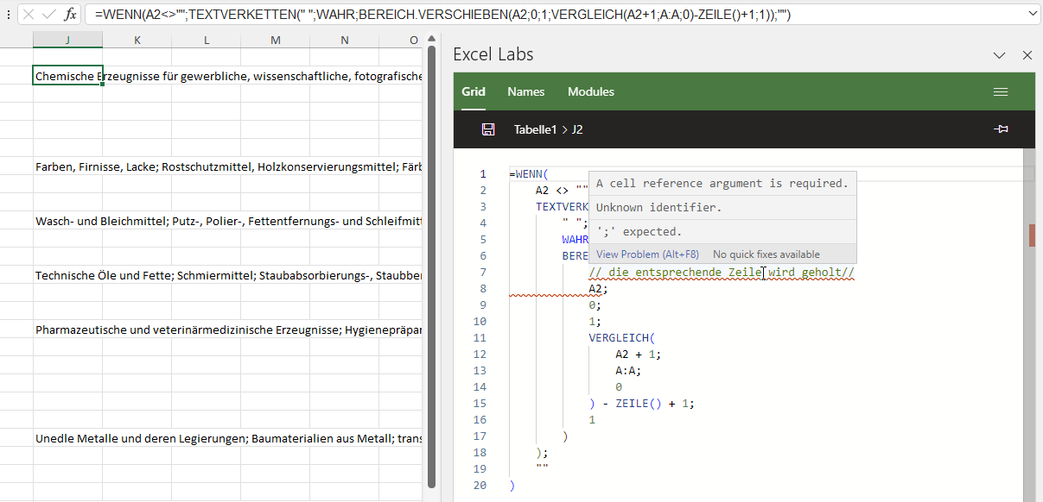Click the formula bar drag handle dots
This screenshot has height=502, width=1043.
coord(8,15)
